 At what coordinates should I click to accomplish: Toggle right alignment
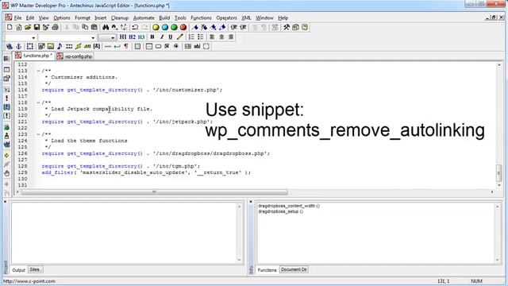[231, 37]
